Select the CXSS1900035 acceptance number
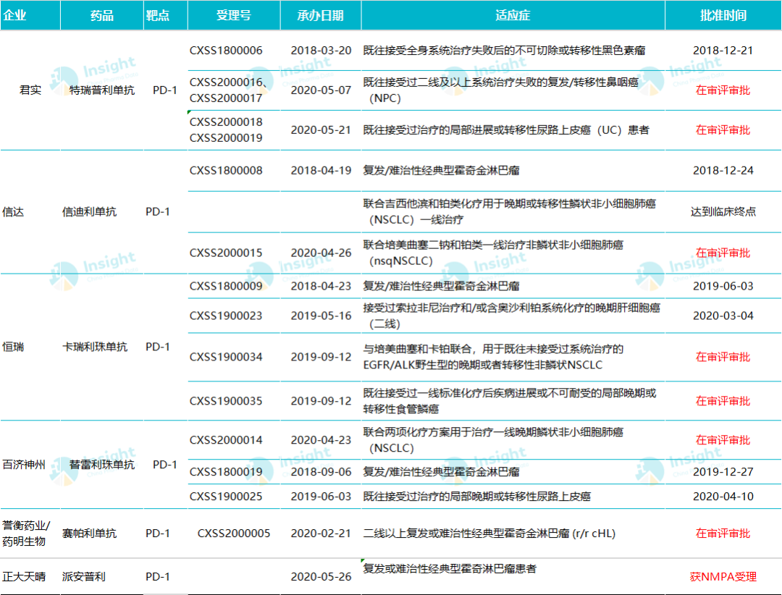The height and width of the screenshot is (595, 782). click(226, 401)
